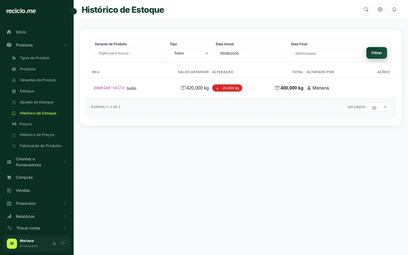The width and height of the screenshot is (408, 255).
Task: Click the M avatar for Mariana
Action: pyautogui.click(x=12, y=244)
